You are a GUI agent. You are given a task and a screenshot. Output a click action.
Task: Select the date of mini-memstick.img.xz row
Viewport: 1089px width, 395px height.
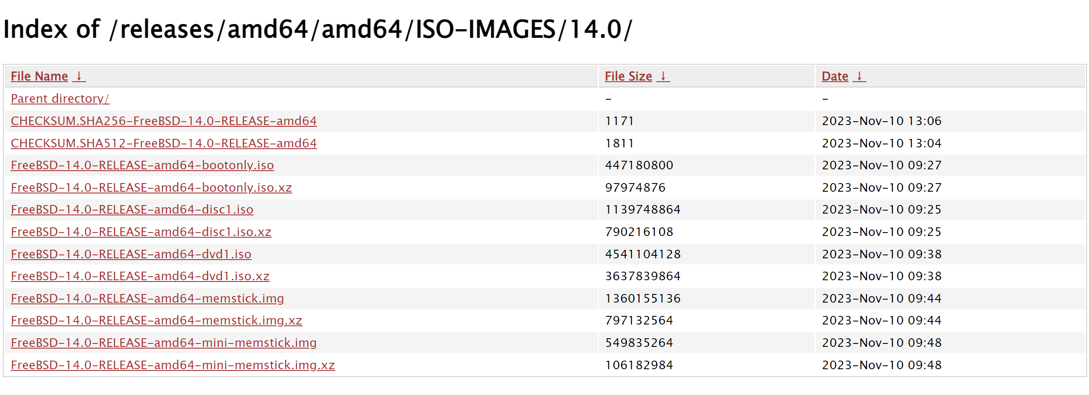[882, 365]
